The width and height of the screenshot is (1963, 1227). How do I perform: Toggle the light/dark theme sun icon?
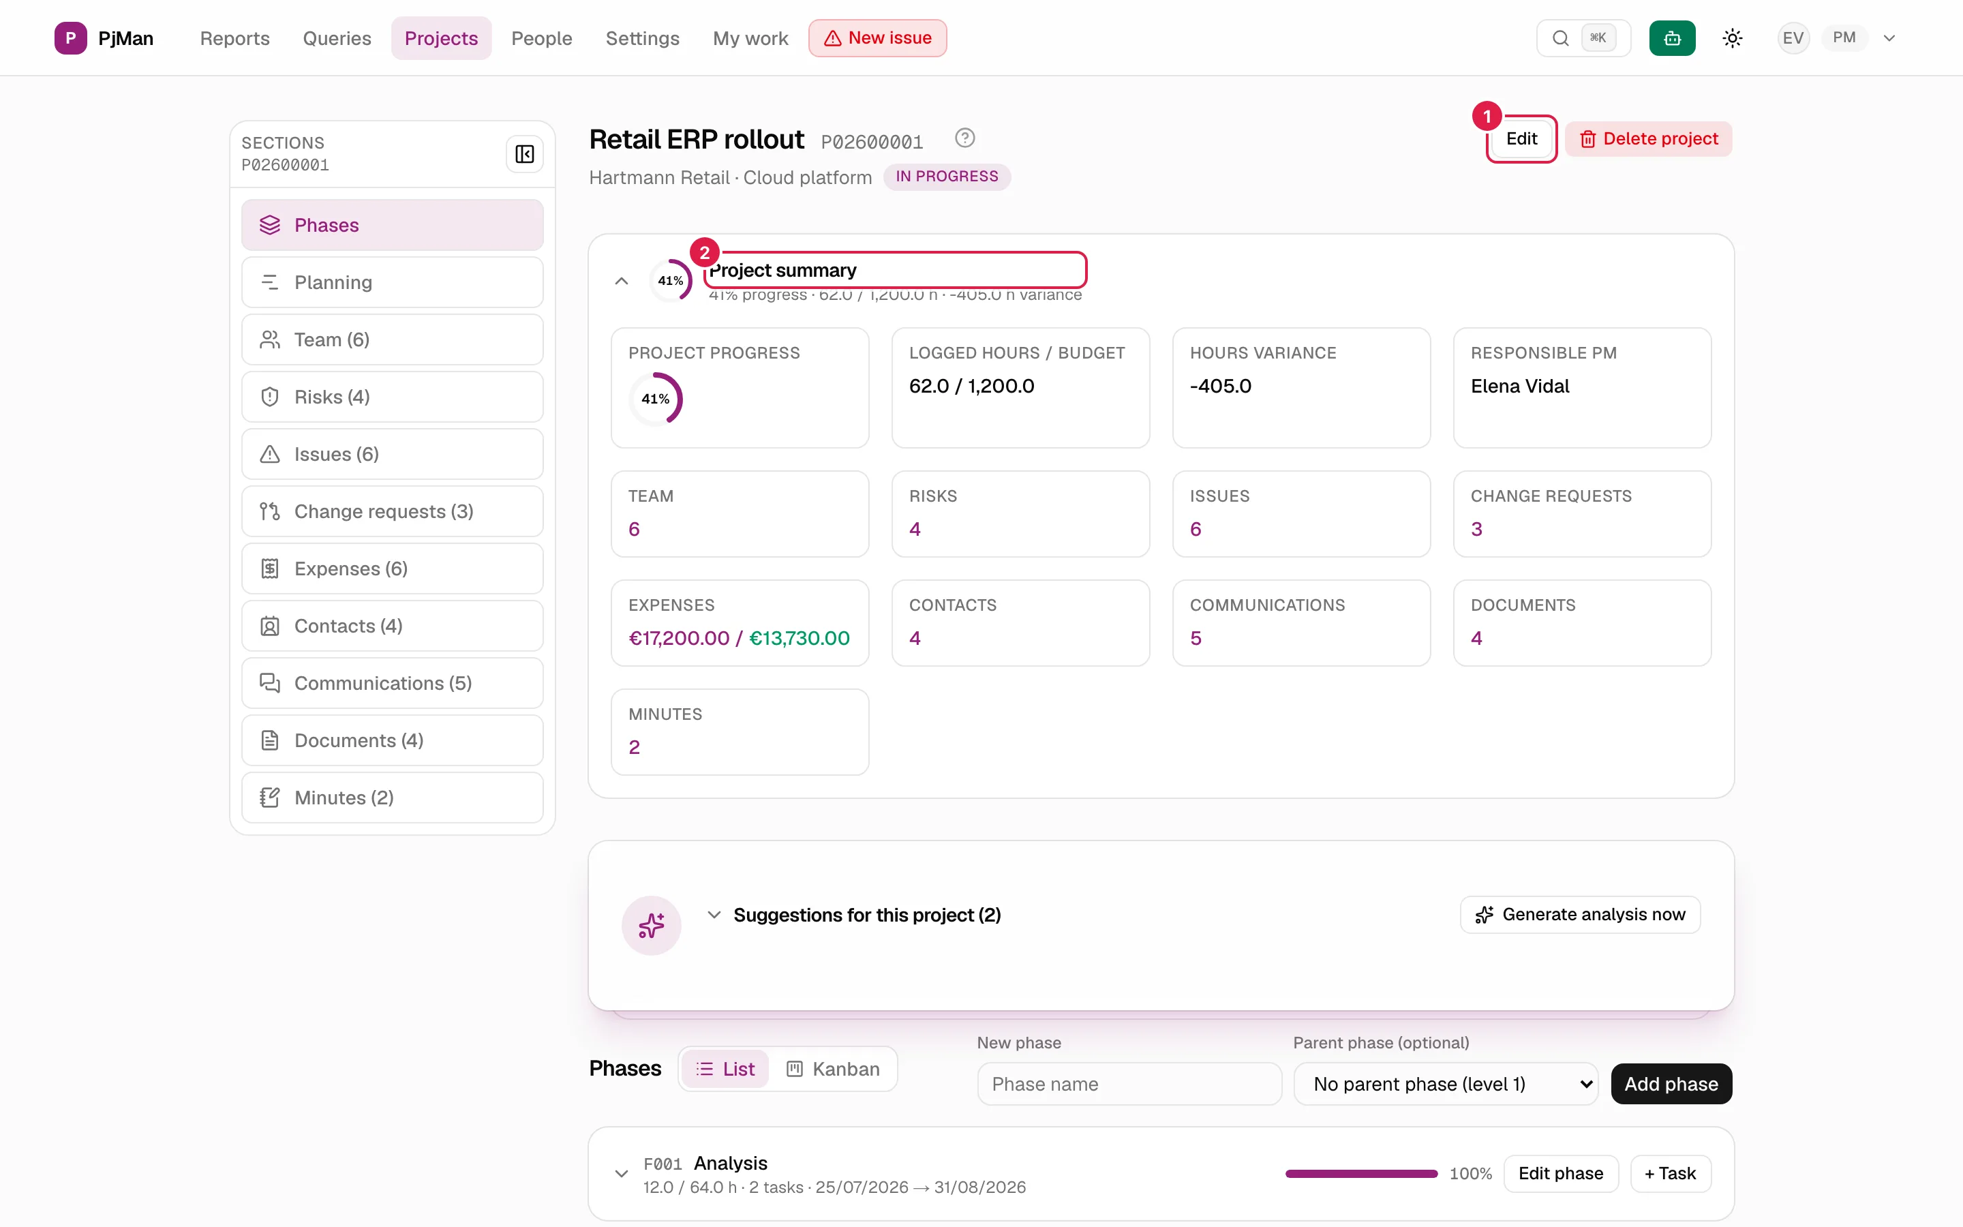(x=1732, y=38)
